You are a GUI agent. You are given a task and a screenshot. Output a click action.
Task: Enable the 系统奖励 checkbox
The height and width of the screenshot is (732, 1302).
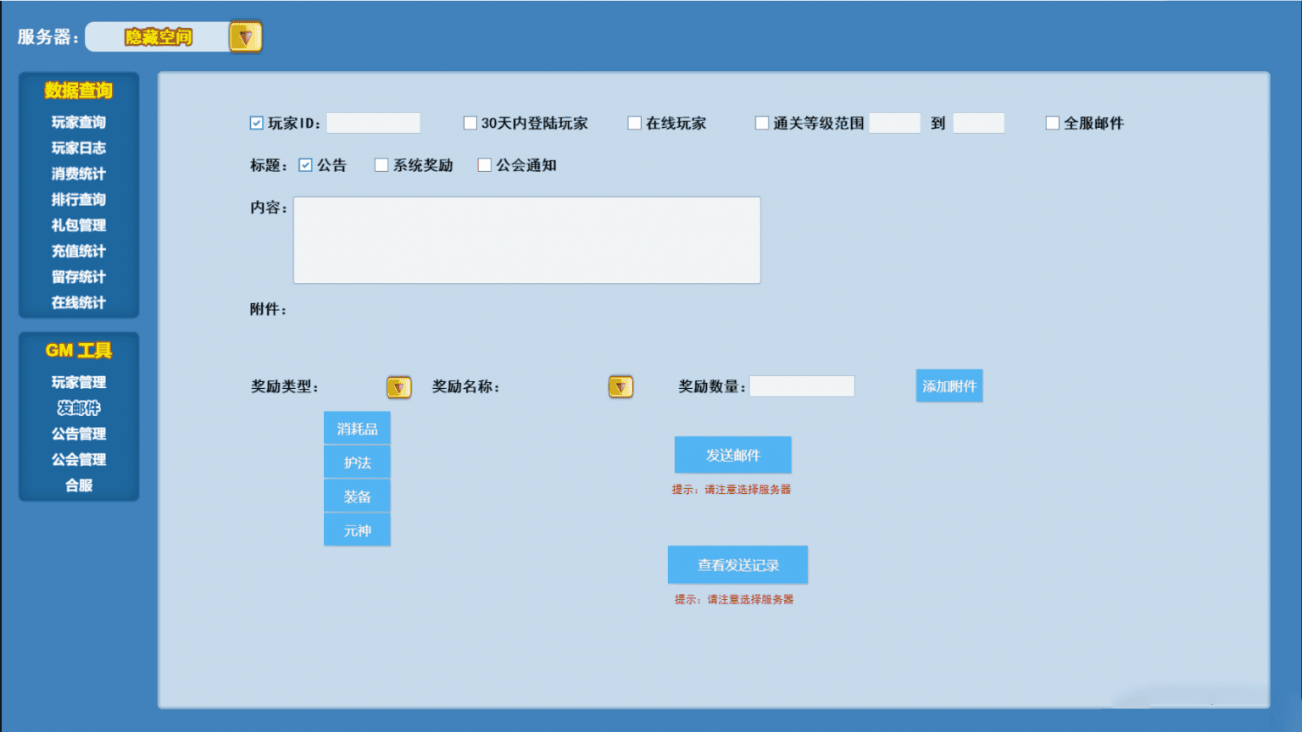(381, 164)
